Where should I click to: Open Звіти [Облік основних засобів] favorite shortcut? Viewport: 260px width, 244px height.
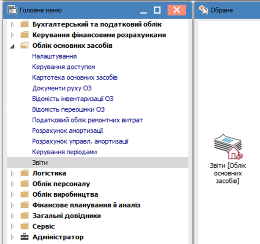point(228,159)
